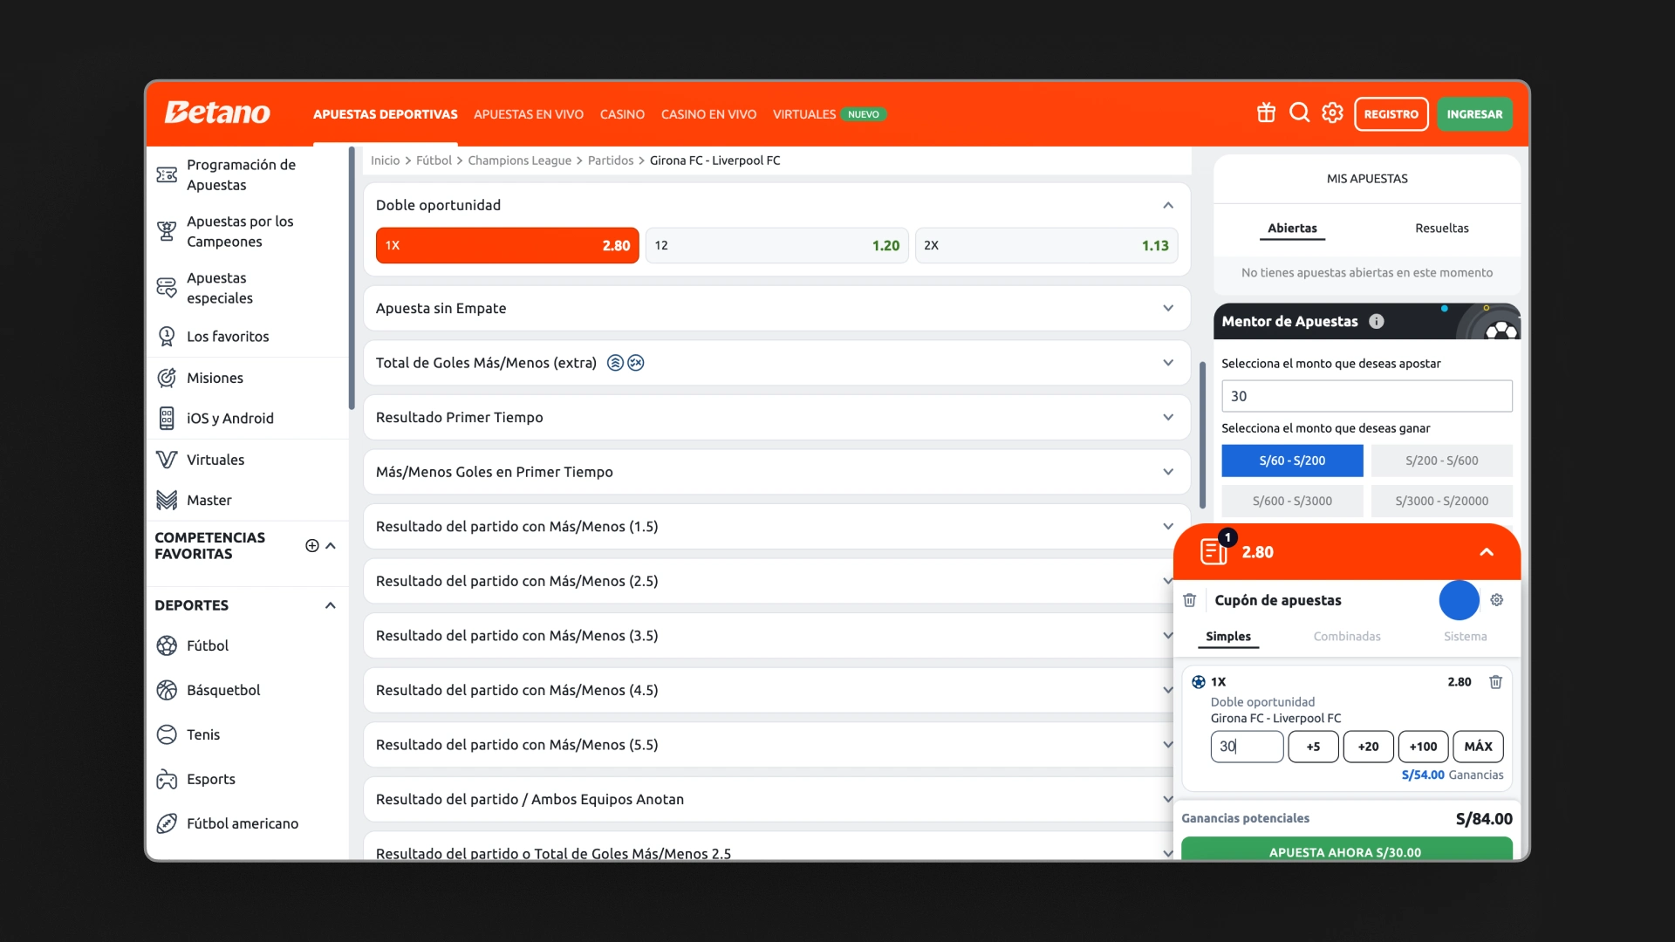Open header settings gear icon
This screenshot has width=1675, height=942.
click(1332, 113)
